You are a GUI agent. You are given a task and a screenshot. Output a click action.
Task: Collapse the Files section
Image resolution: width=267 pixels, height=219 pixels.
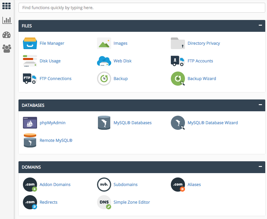(260, 25)
